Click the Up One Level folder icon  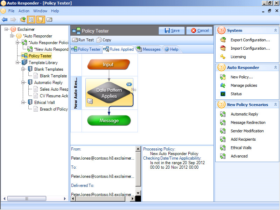pos(23,20)
